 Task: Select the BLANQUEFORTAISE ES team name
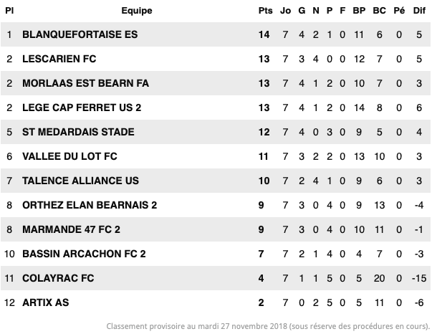pyautogui.click(x=80, y=34)
